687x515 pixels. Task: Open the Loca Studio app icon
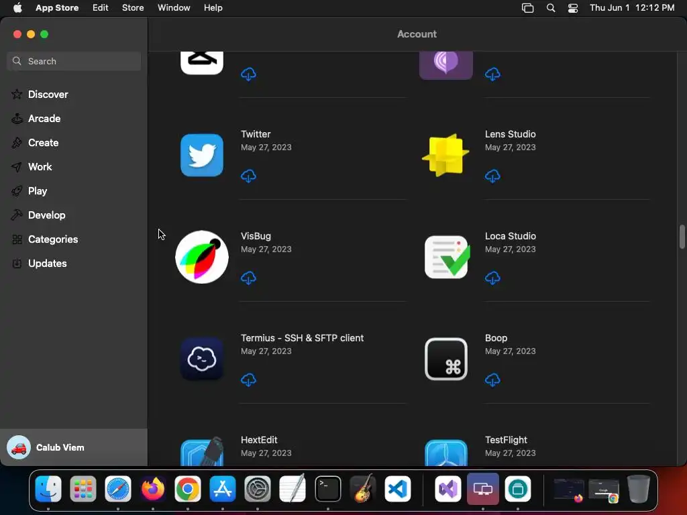click(446, 257)
